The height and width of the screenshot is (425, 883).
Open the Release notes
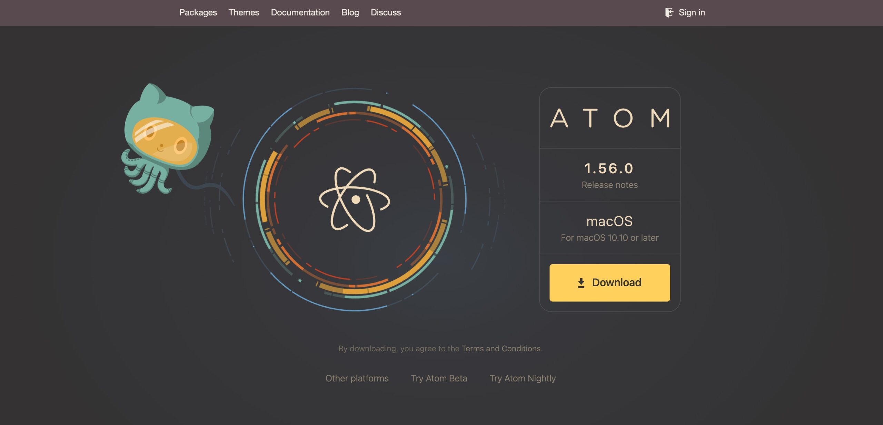click(609, 185)
